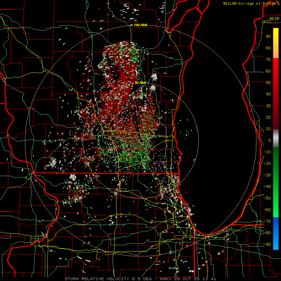Click the -90 value on velocity scale
Image resolution: width=281 pixels, height=281 pixels.
267,244
